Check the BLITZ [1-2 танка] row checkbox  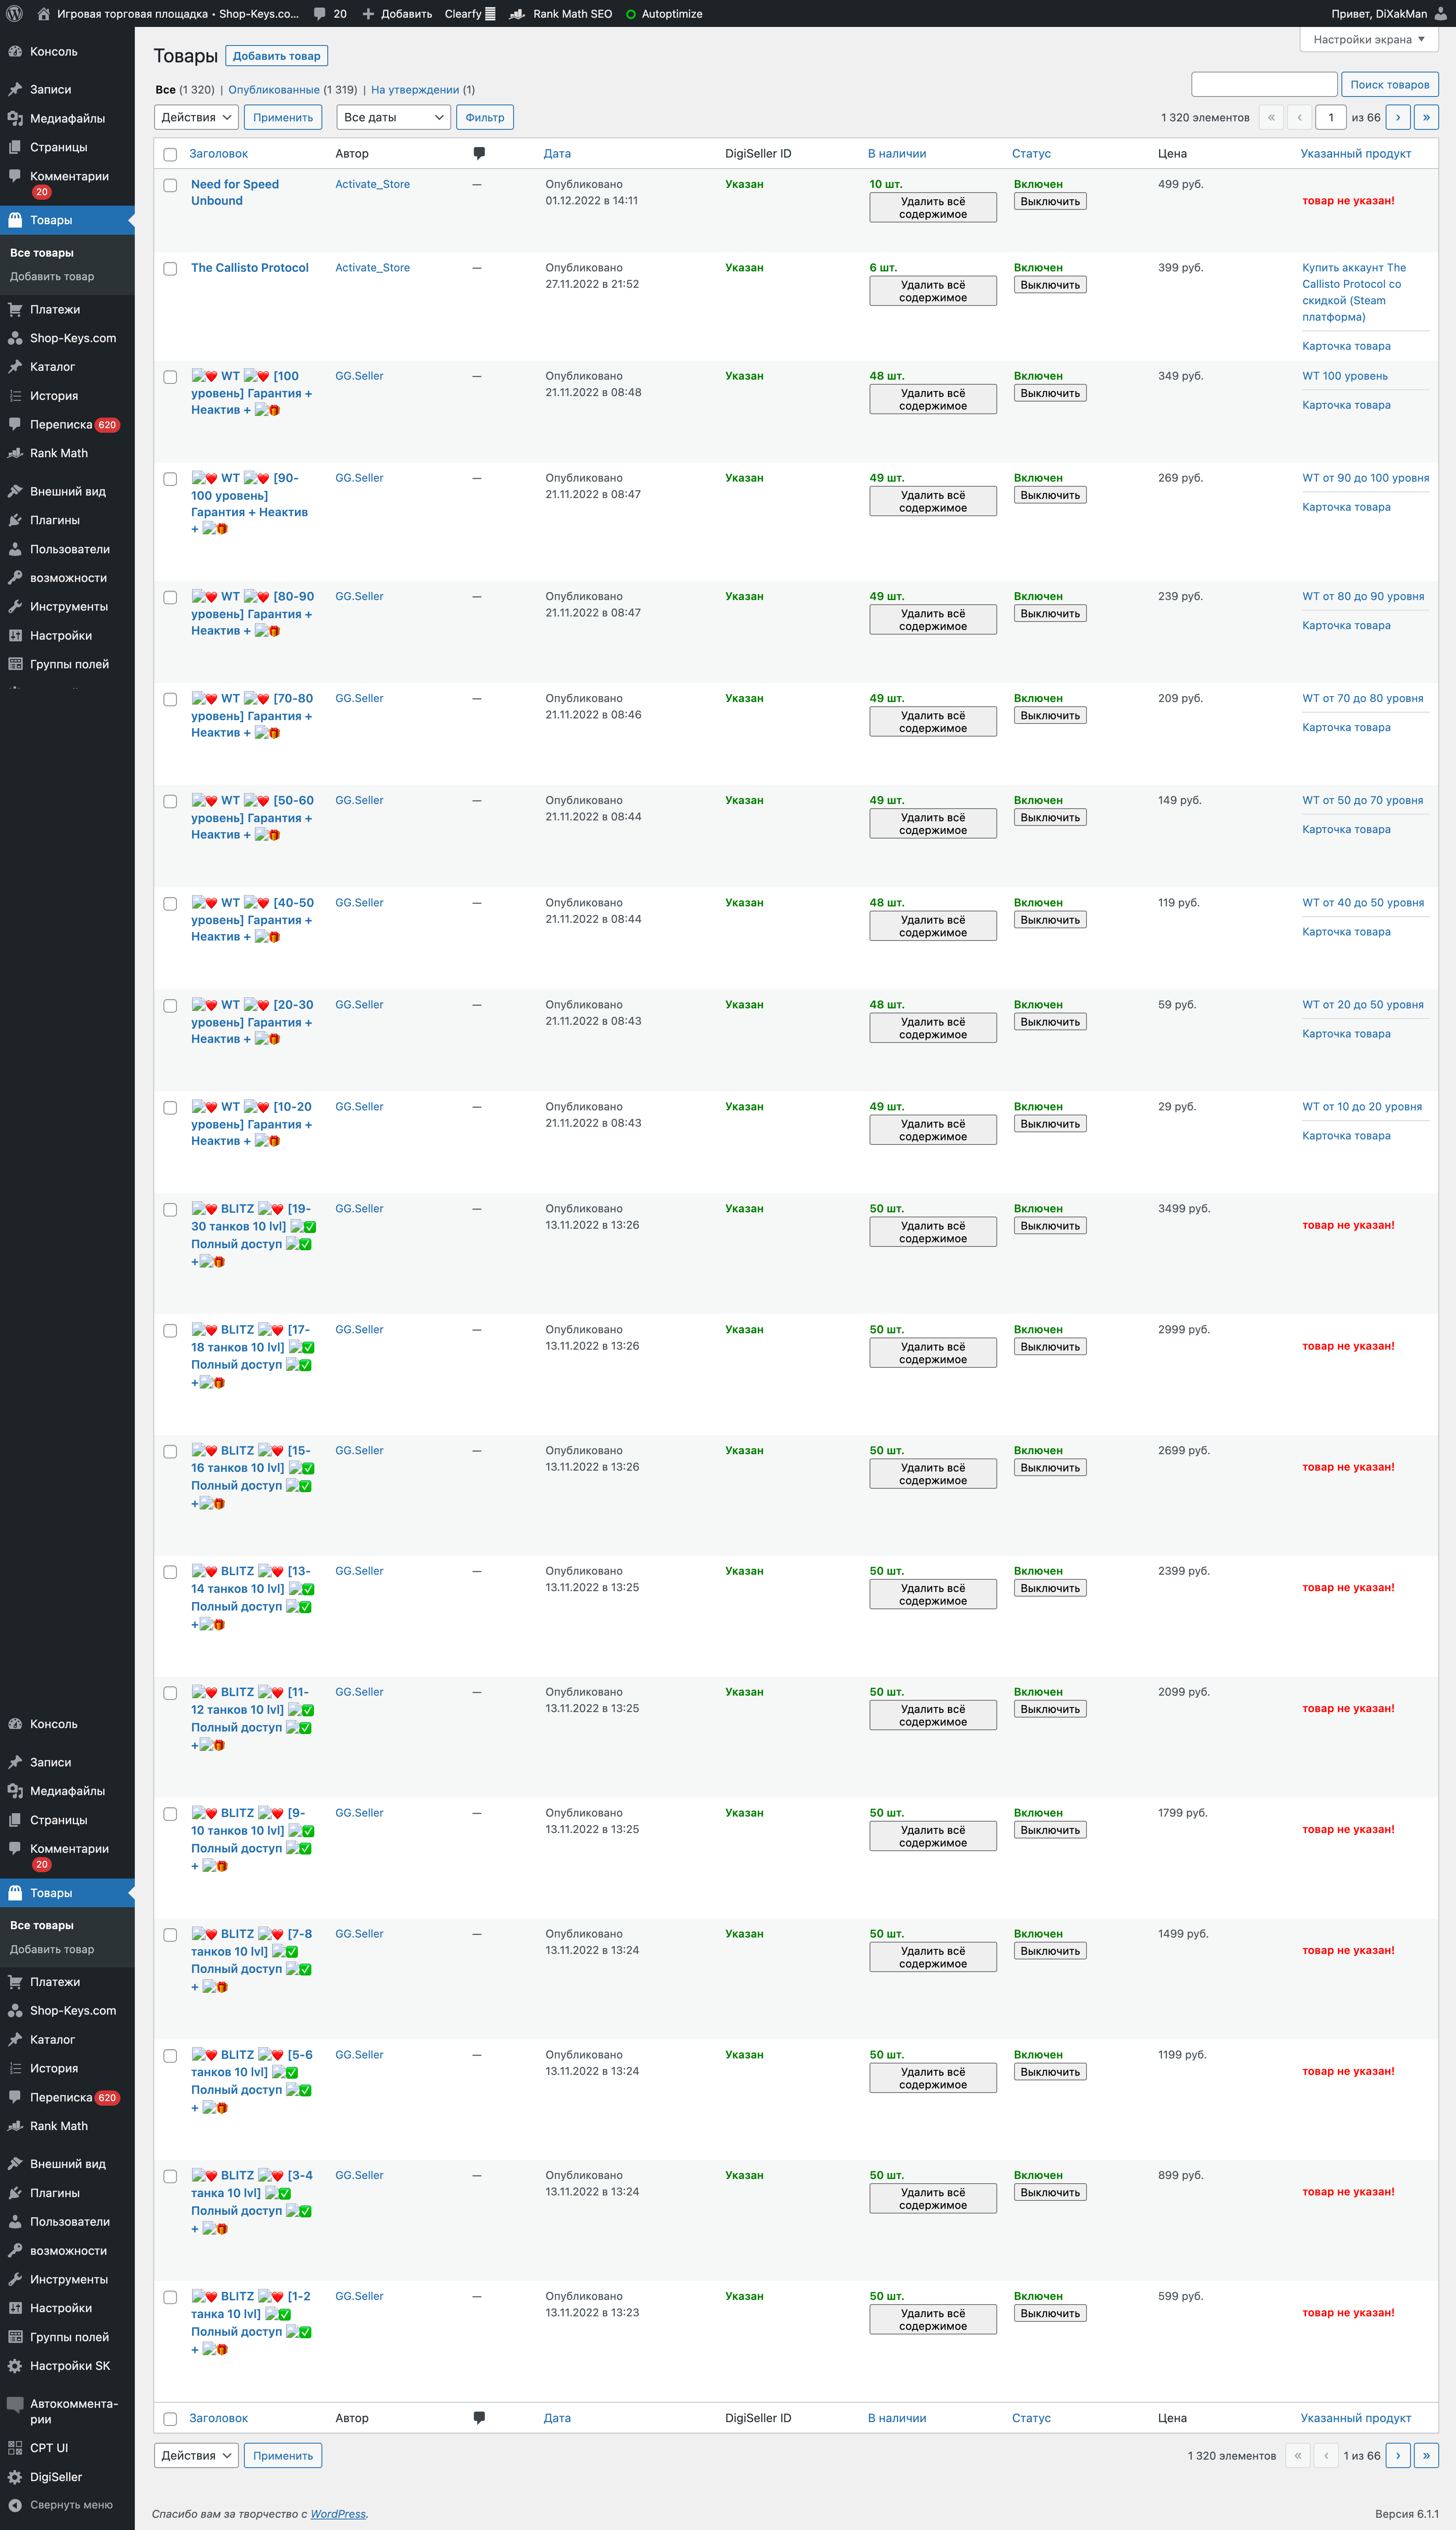click(x=170, y=2297)
